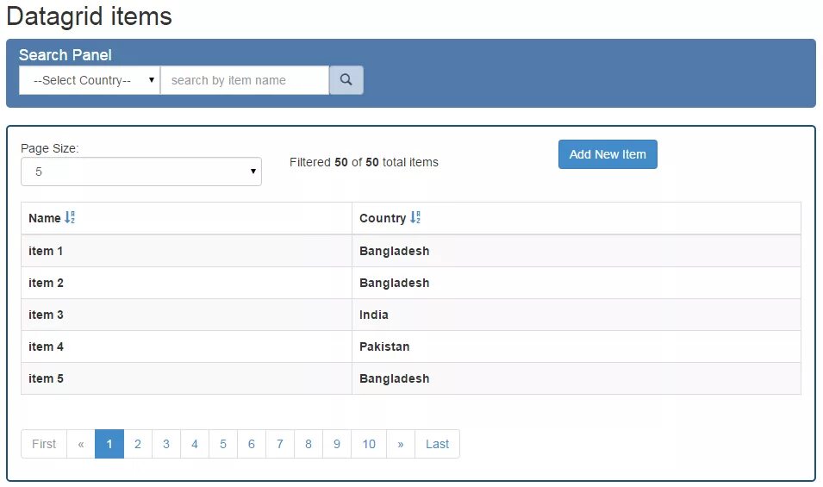The width and height of the screenshot is (823, 487).
Task: Open the Page Size dropdown
Action: (x=141, y=172)
